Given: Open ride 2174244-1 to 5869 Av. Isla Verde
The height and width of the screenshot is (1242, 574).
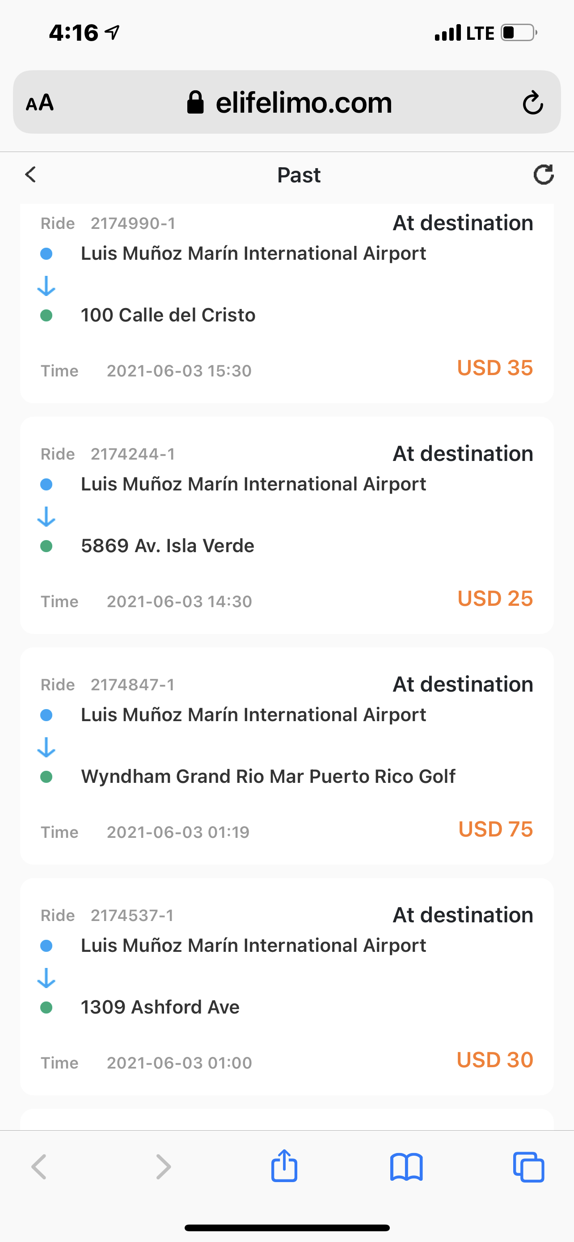Looking at the screenshot, I should 287,525.
